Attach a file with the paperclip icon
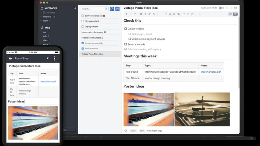Screen dimensions: 260x146 click(x=178, y=14)
